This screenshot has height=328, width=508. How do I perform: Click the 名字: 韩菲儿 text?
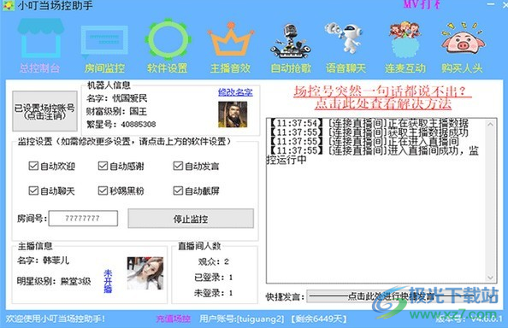coord(43,261)
